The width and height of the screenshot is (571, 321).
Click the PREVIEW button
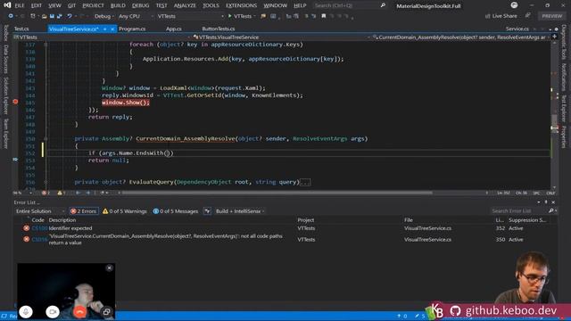coord(551,16)
